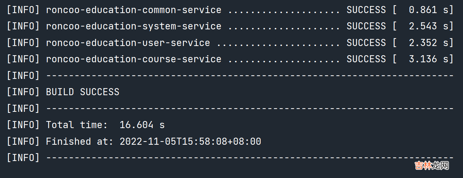
Task: Click the SUCCESS status for common-service
Action: click(x=366, y=10)
